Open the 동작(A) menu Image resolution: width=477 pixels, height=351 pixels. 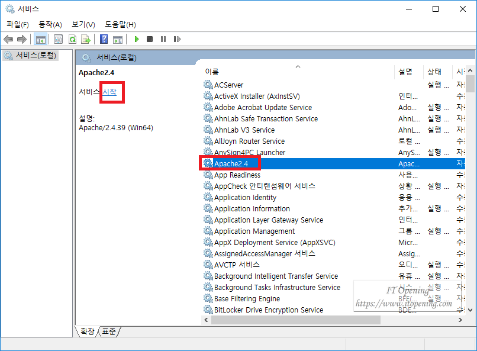[x=50, y=24]
